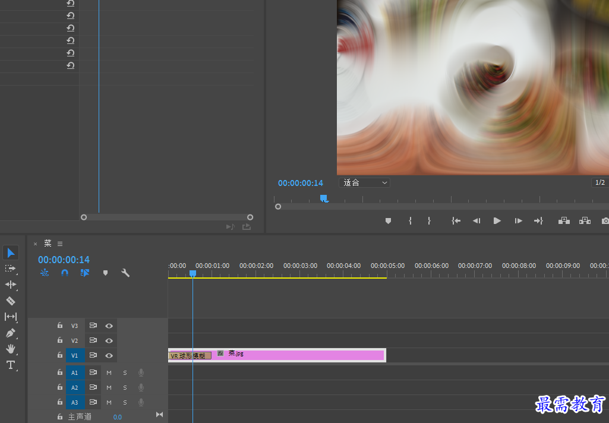This screenshot has height=423, width=609.
Task: Click effect controls zoom scrollbar
Action: pyautogui.click(x=167, y=217)
